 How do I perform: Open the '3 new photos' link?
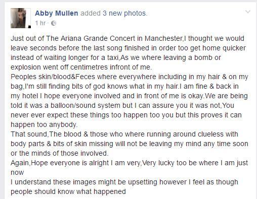(x=125, y=13)
